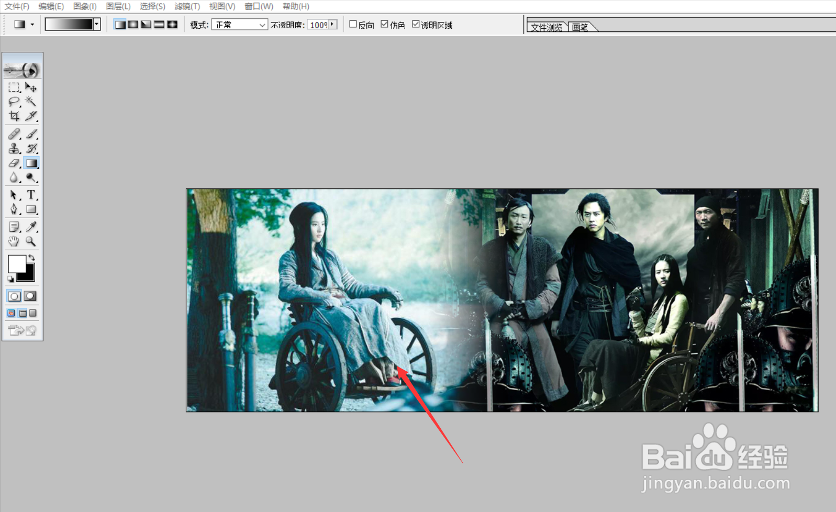
Task: Select the Lasso tool
Action: 14,102
